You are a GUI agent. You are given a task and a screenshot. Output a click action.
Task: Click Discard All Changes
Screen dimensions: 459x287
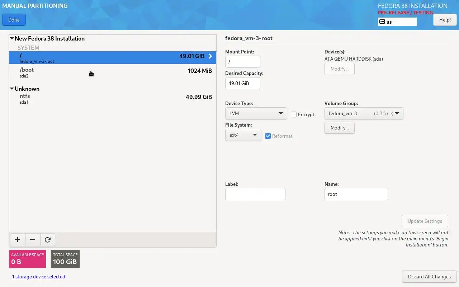(429, 277)
